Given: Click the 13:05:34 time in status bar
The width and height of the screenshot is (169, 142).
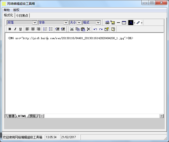Looking at the screenshot, I should click(51, 137).
